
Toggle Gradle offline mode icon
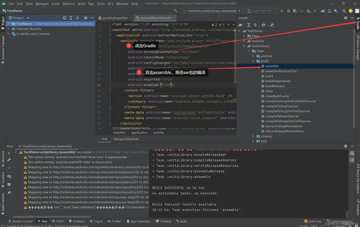[x=264, y=25]
